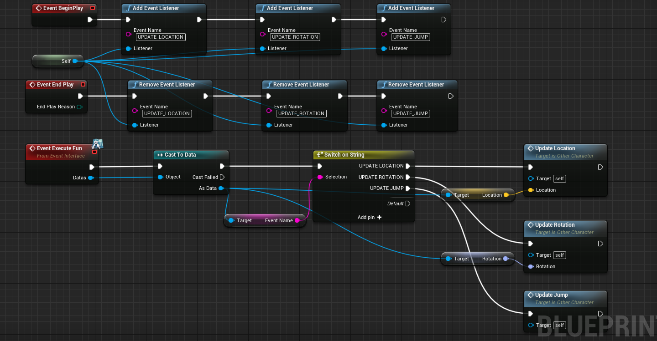
Task: Click the Update Rotation node's Rotation input pin
Action: point(531,267)
